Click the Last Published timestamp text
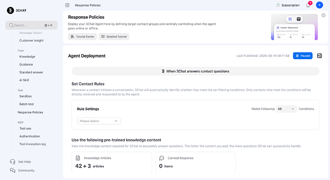 click(x=263, y=56)
